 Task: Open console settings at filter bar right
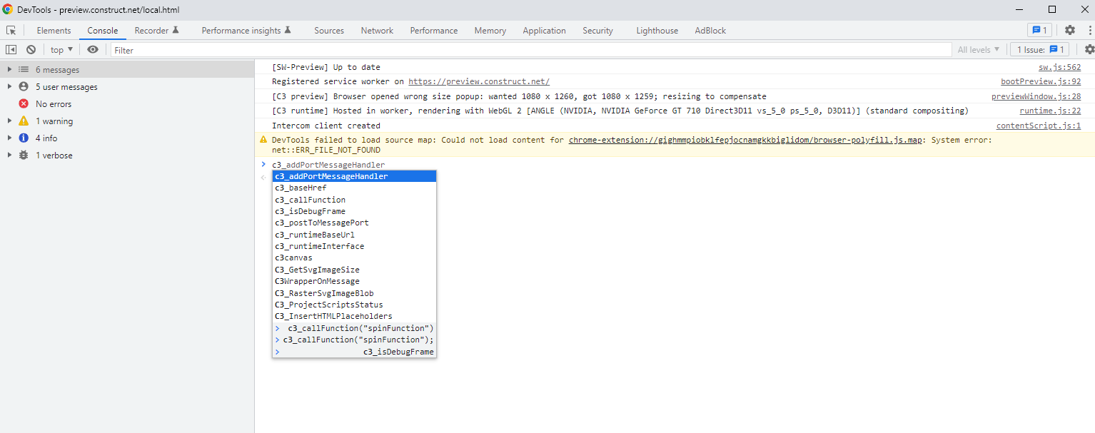(1089, 49)
